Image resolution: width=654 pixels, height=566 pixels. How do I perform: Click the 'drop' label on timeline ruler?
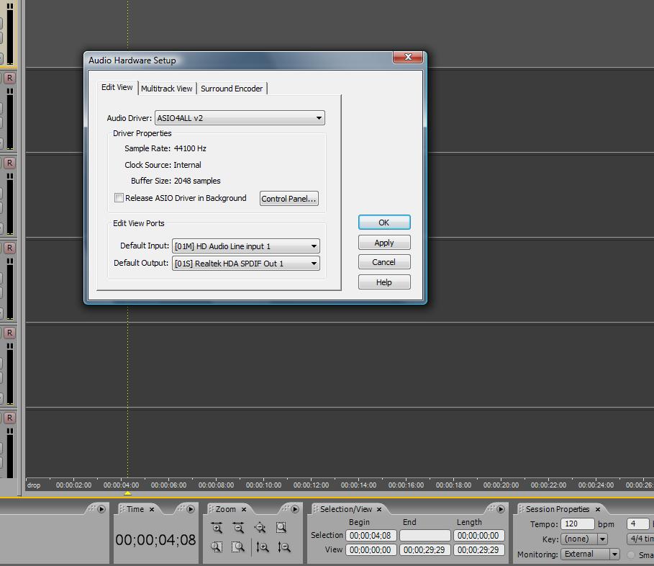[34, 485]
